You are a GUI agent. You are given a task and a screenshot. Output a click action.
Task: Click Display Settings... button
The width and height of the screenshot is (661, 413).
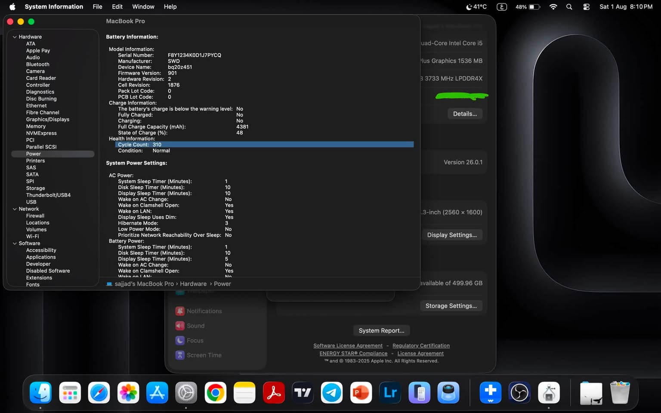pos(452,235)
